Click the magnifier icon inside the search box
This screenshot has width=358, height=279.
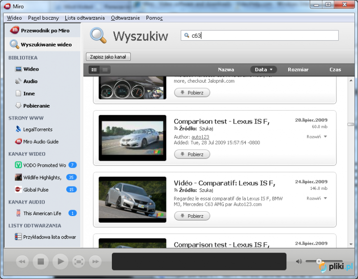click(x=187, y=36)
